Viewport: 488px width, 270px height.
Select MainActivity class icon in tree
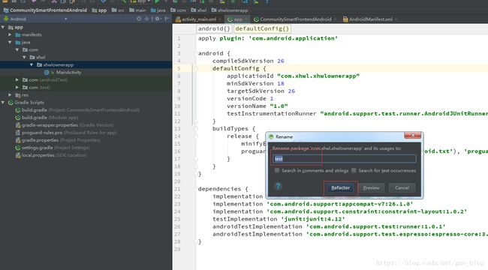coord(47,73)
